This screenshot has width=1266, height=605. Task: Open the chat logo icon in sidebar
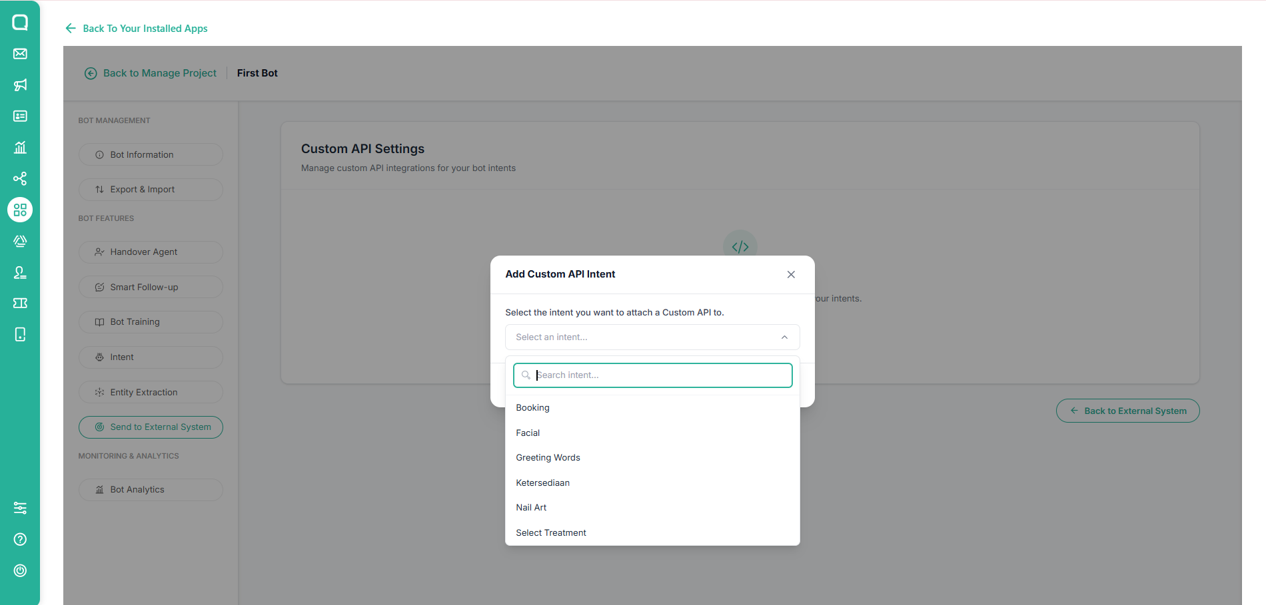(x=20, y=23)
